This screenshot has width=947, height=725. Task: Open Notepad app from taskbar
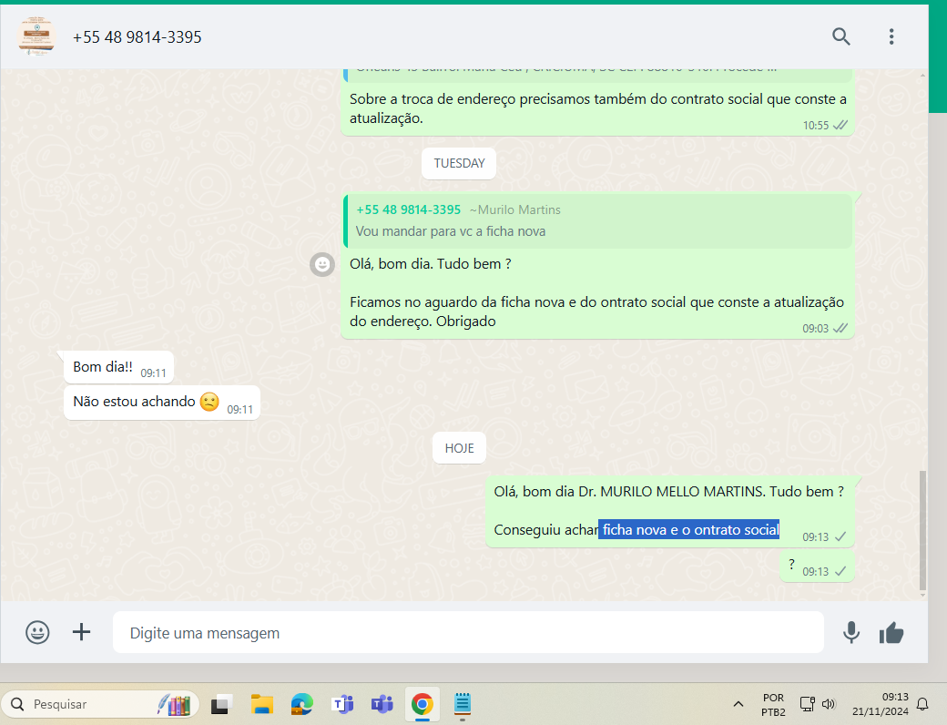coord(462,704)
